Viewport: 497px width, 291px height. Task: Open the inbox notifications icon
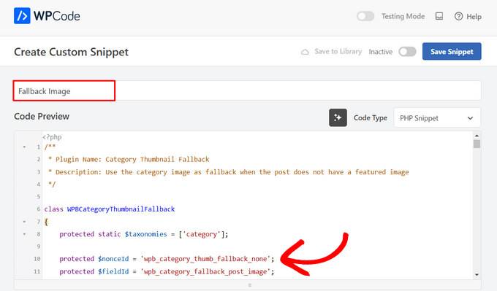[439, 16]
